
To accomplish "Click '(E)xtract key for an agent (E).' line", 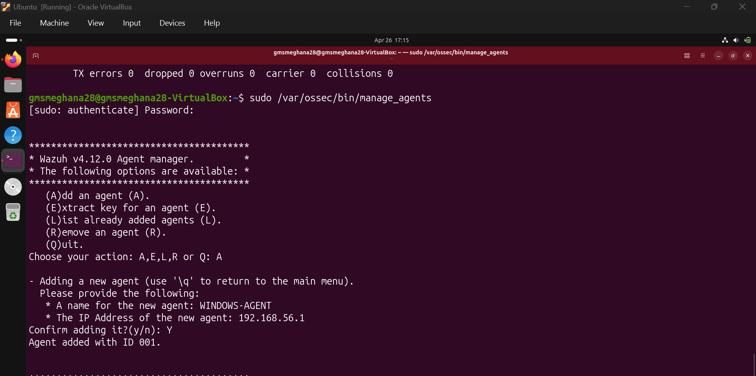I will (130, 208).
